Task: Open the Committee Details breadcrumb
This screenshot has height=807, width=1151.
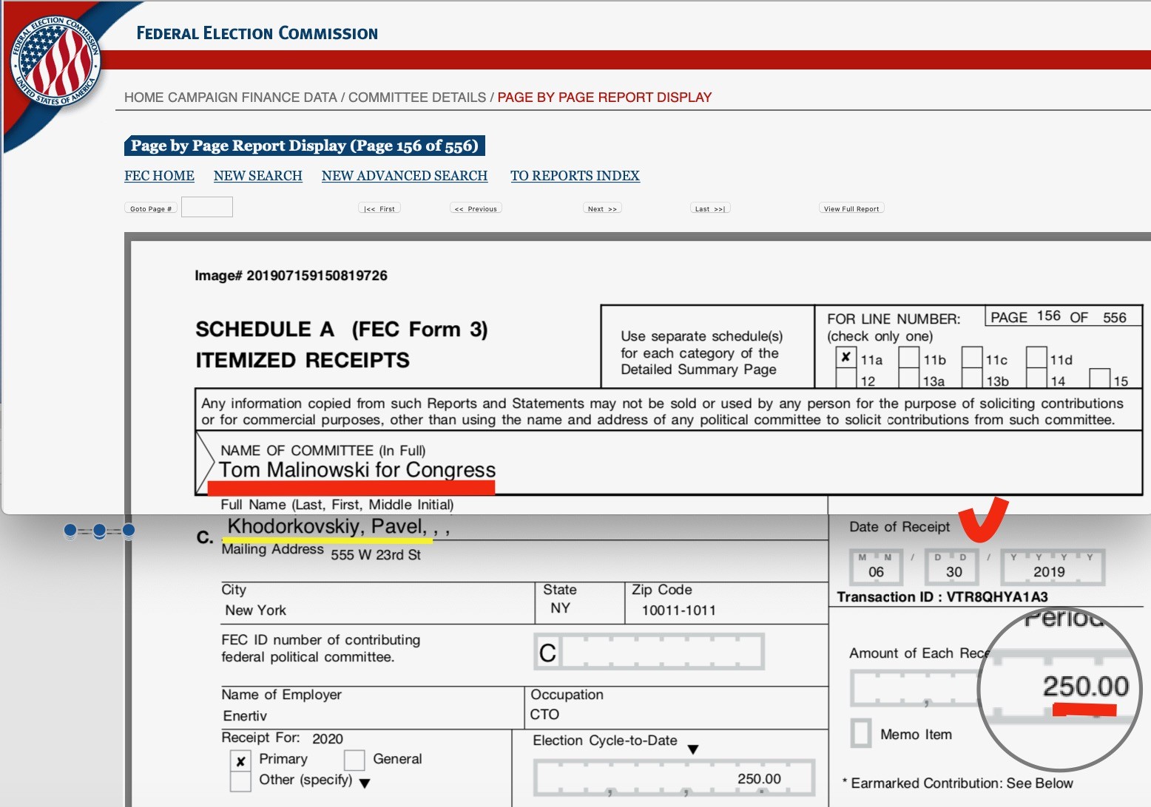Action: [x=417, y=98]
